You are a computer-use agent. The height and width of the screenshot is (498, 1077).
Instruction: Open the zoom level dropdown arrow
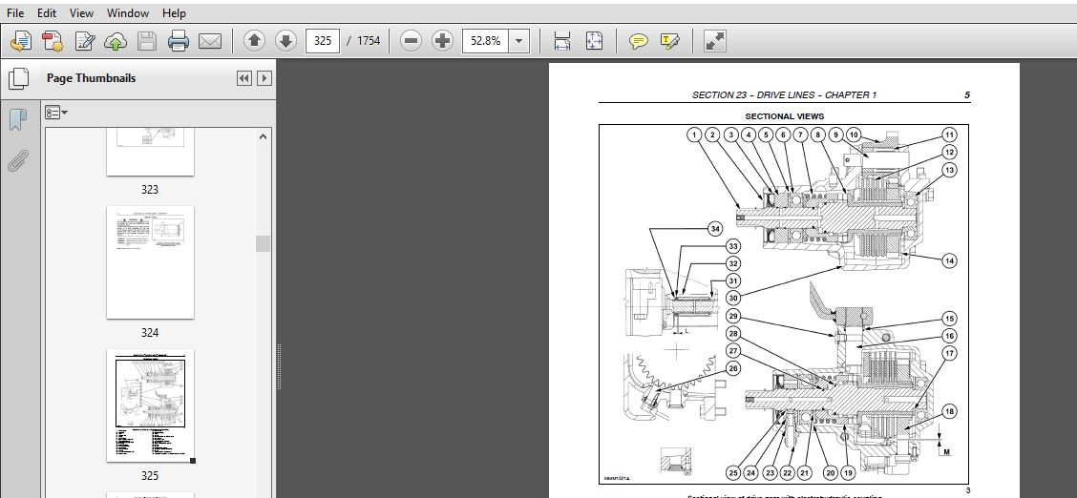518,41
